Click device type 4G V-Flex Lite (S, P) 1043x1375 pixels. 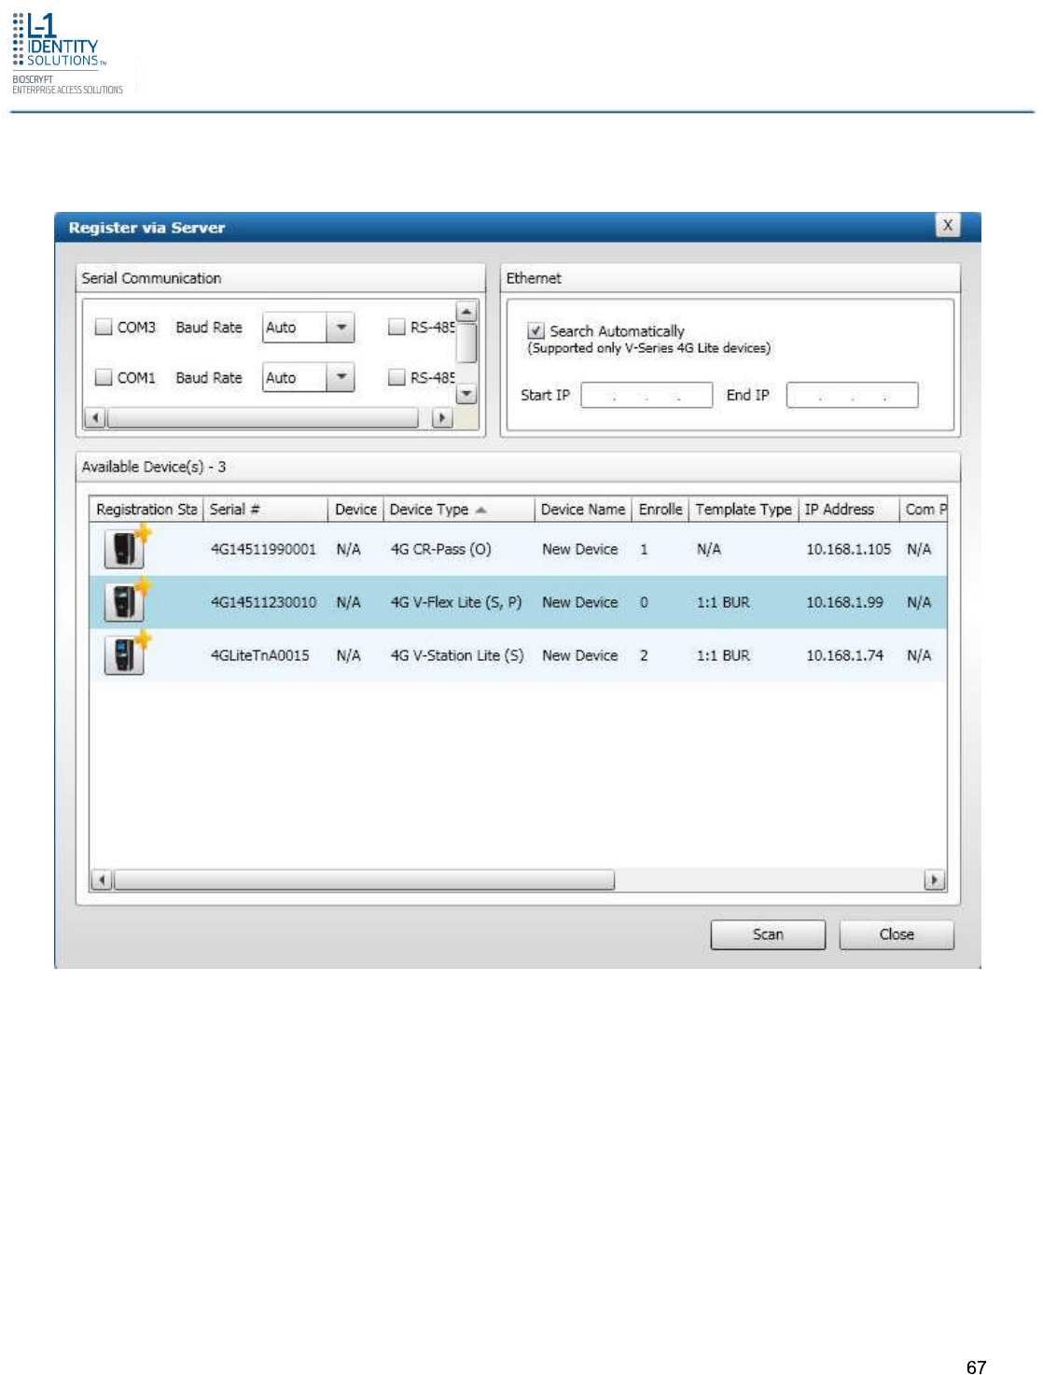point(456,602)
